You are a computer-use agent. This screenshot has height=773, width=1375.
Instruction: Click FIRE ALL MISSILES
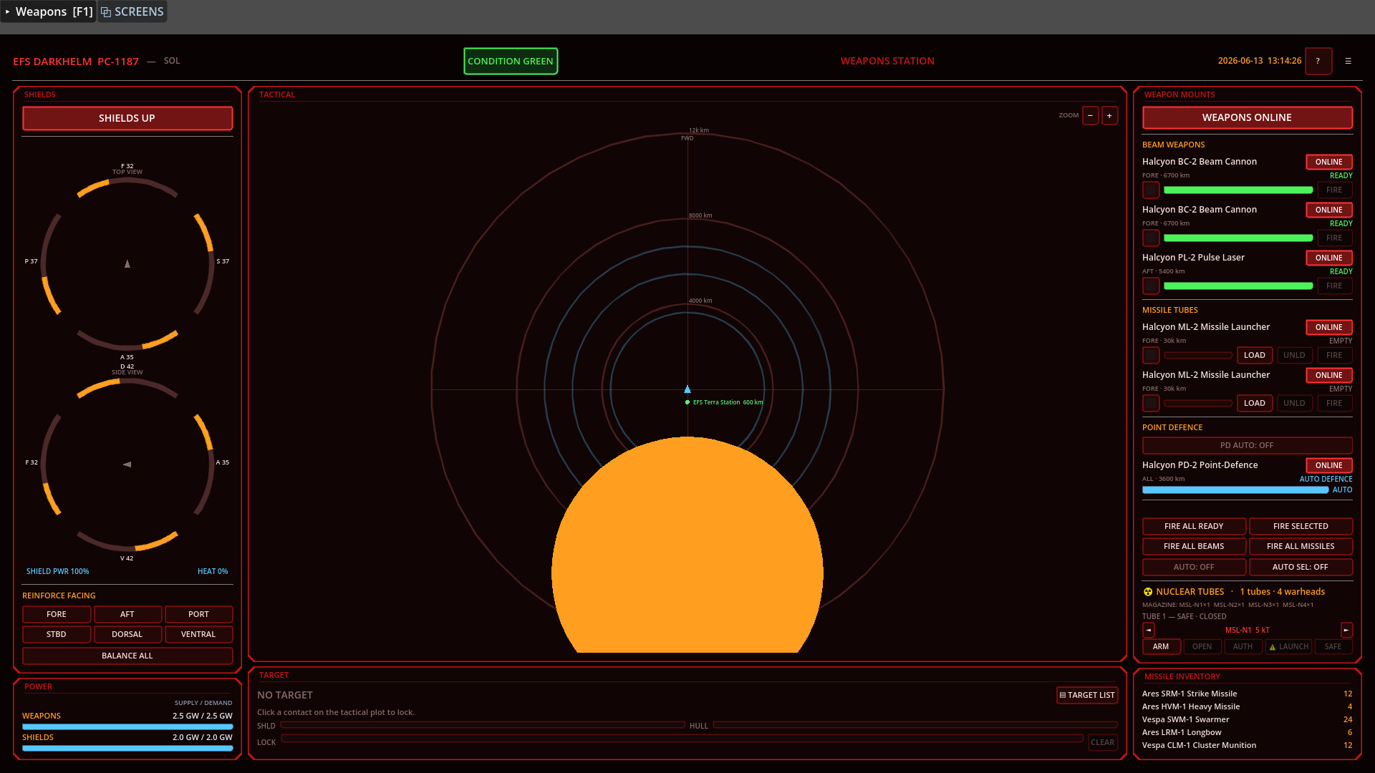click(1300, 547)
